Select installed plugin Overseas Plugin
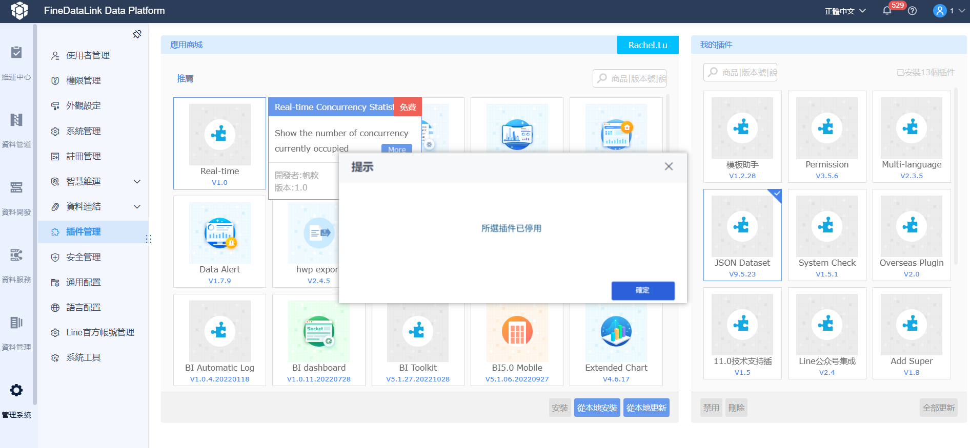 click(912, 235)
